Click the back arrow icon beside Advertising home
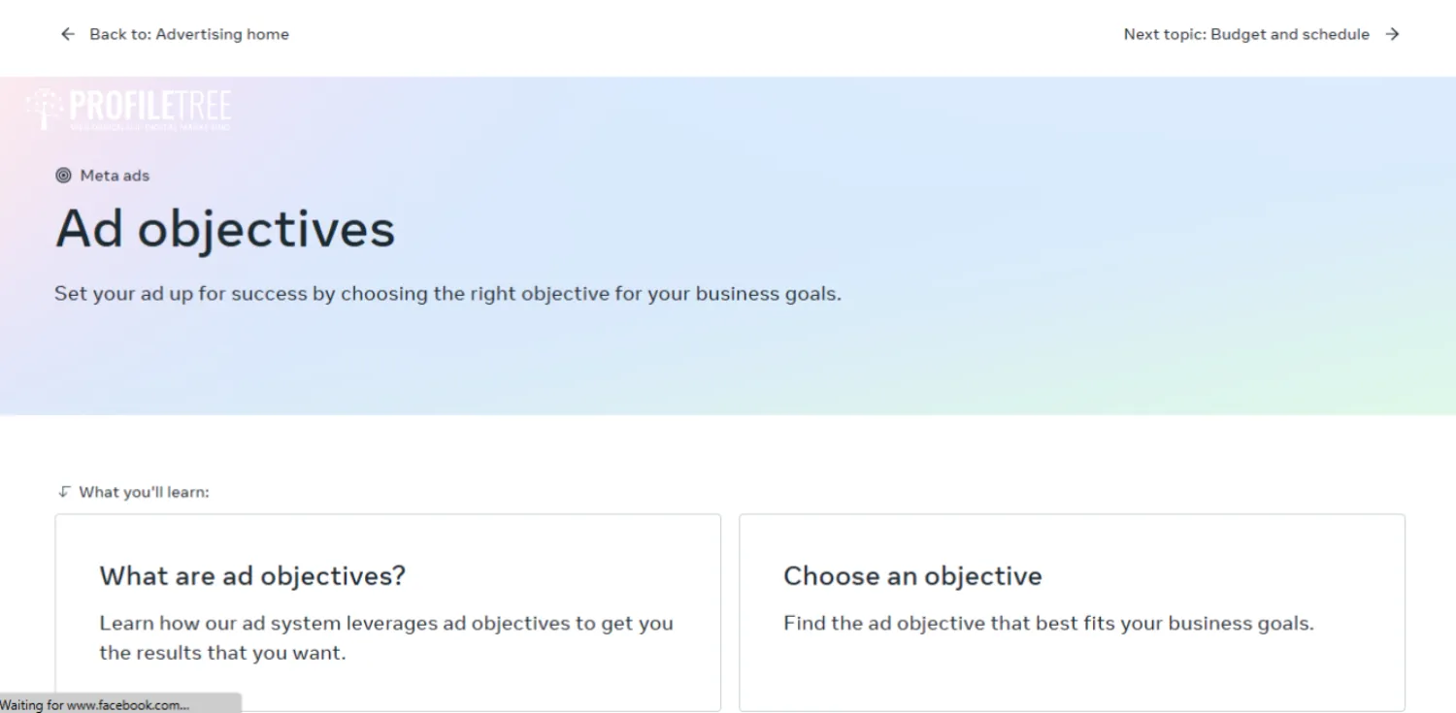Viewport: 1456px width, 713px height. click(x=67, y=34)
